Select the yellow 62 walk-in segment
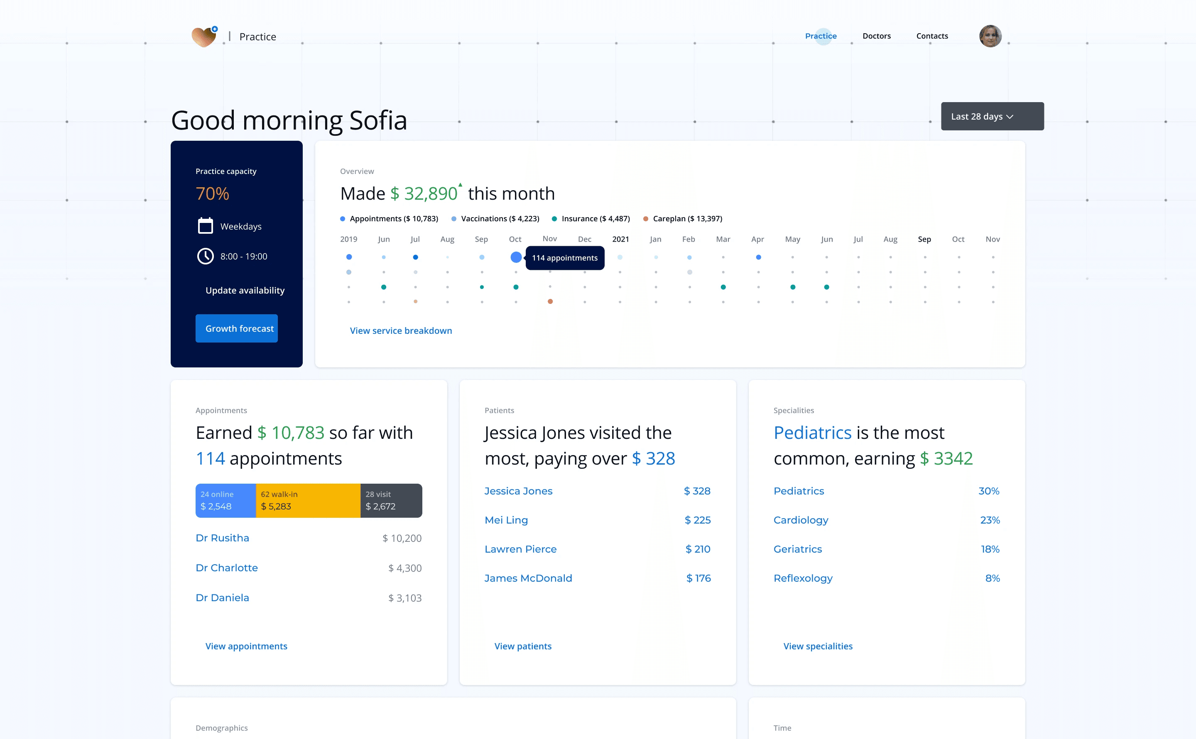The width and height of the screenshot is (1196, 739). [308, 501]
